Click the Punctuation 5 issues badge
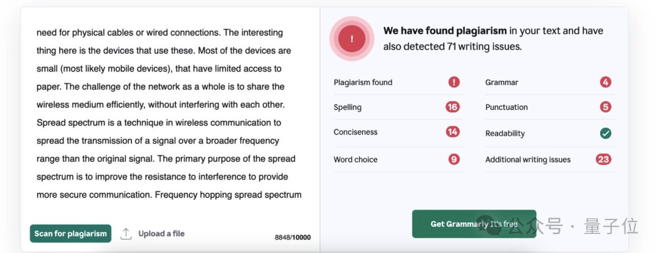 coord(605,107)
